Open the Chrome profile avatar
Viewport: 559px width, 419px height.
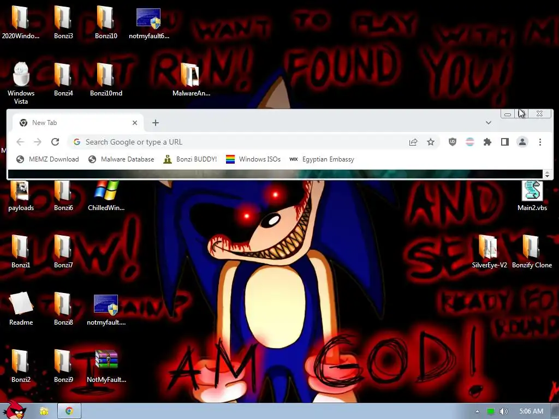pos(522,142)
